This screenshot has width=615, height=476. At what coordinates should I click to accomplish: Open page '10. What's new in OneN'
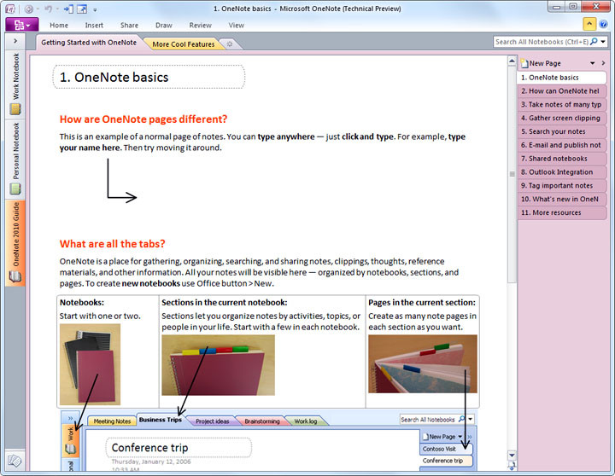(x=562, y=199)
